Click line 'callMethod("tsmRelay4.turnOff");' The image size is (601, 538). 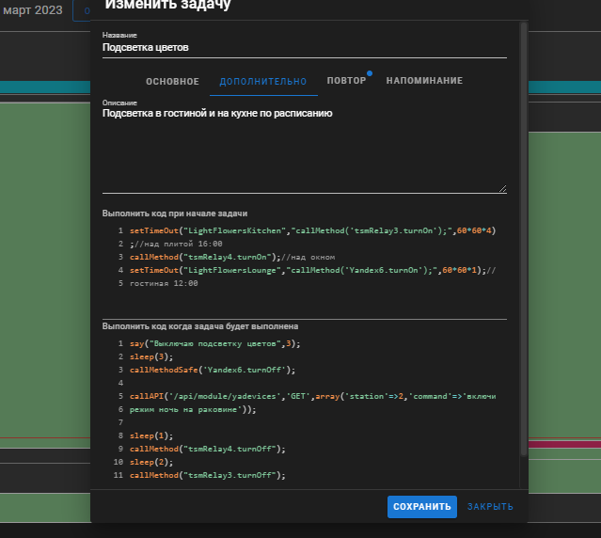pos(208,449)
